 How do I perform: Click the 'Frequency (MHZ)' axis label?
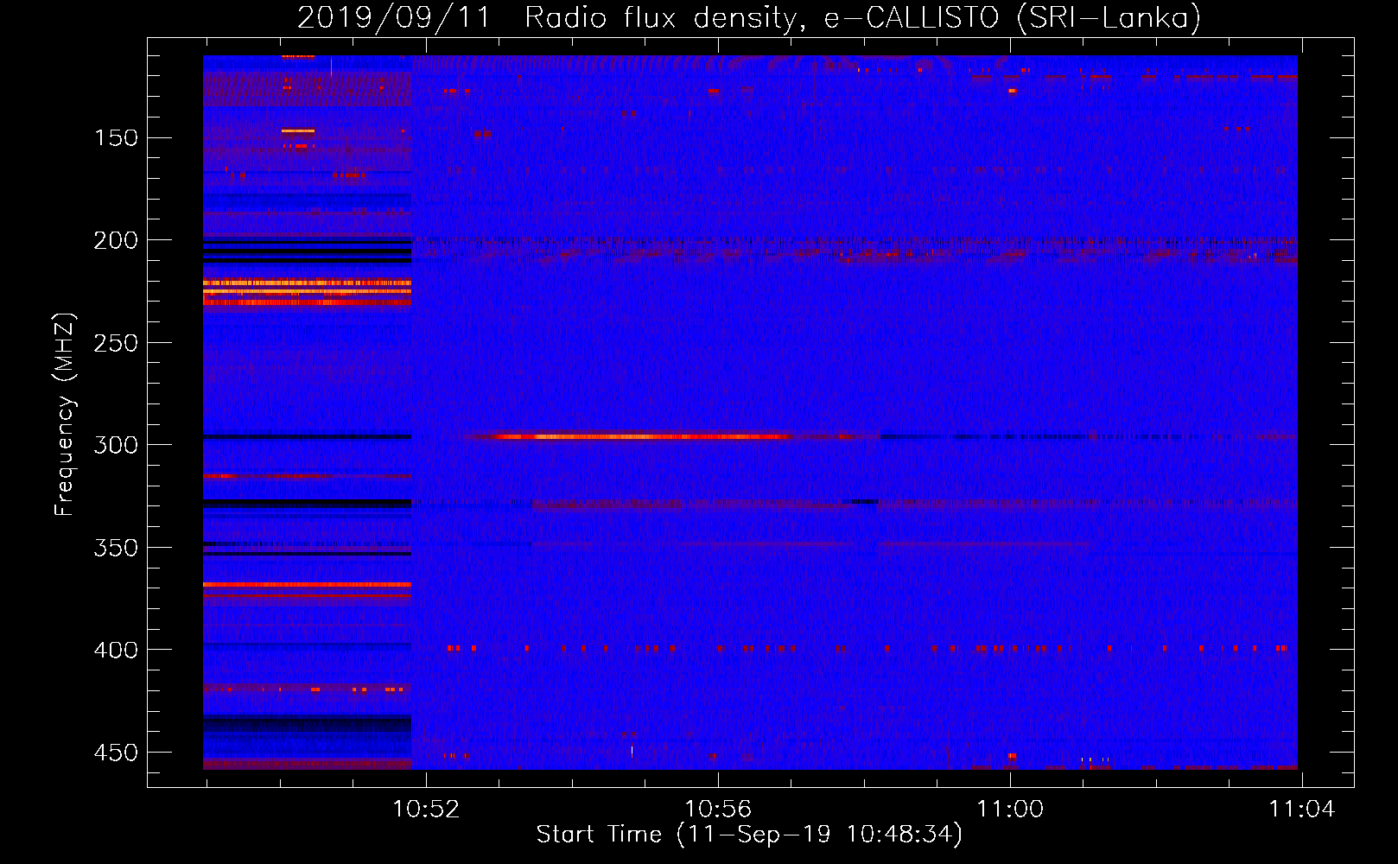(65, 415)
